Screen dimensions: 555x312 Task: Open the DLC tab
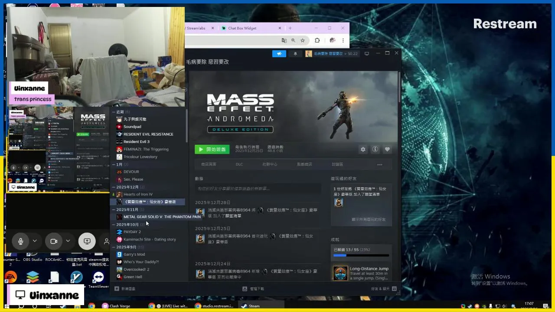[x=239, y=165]
